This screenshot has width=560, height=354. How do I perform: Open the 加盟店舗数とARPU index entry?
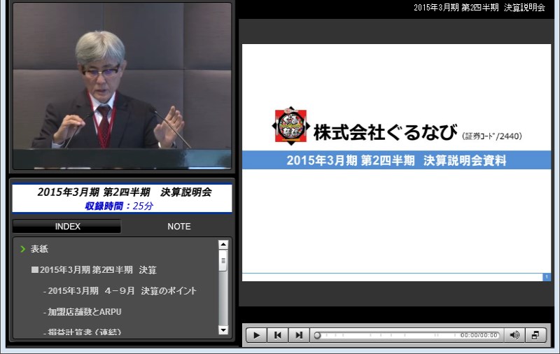coord(82,311)
